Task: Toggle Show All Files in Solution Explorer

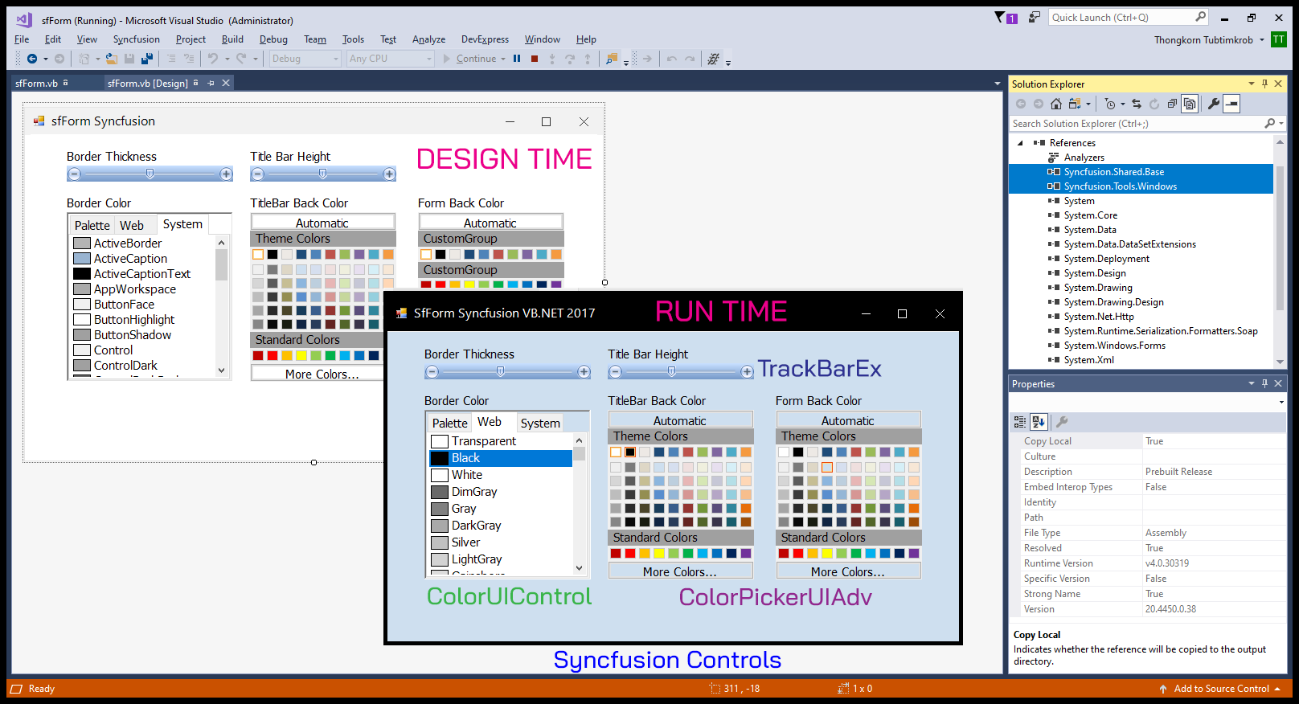Action: [1190, 104]
